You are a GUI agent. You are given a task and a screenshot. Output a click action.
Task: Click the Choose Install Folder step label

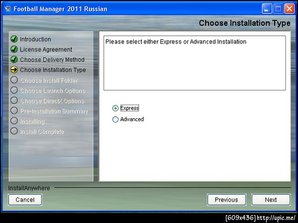[x=49, y=80]
